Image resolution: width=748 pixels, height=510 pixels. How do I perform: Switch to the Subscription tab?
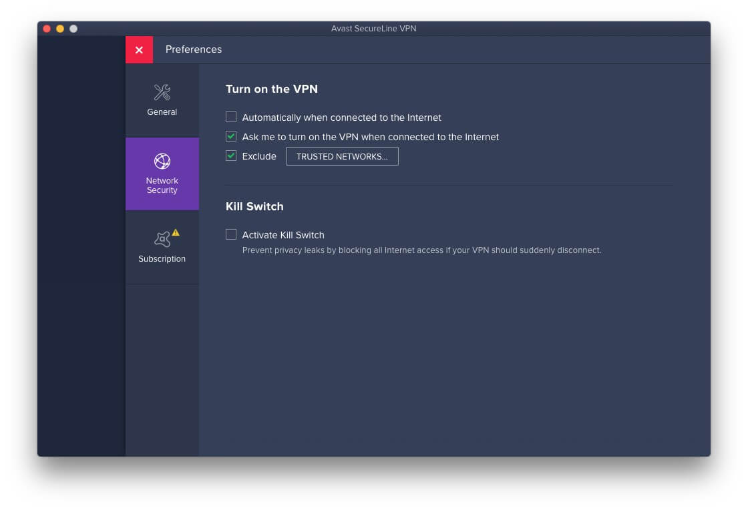(162, 248)
